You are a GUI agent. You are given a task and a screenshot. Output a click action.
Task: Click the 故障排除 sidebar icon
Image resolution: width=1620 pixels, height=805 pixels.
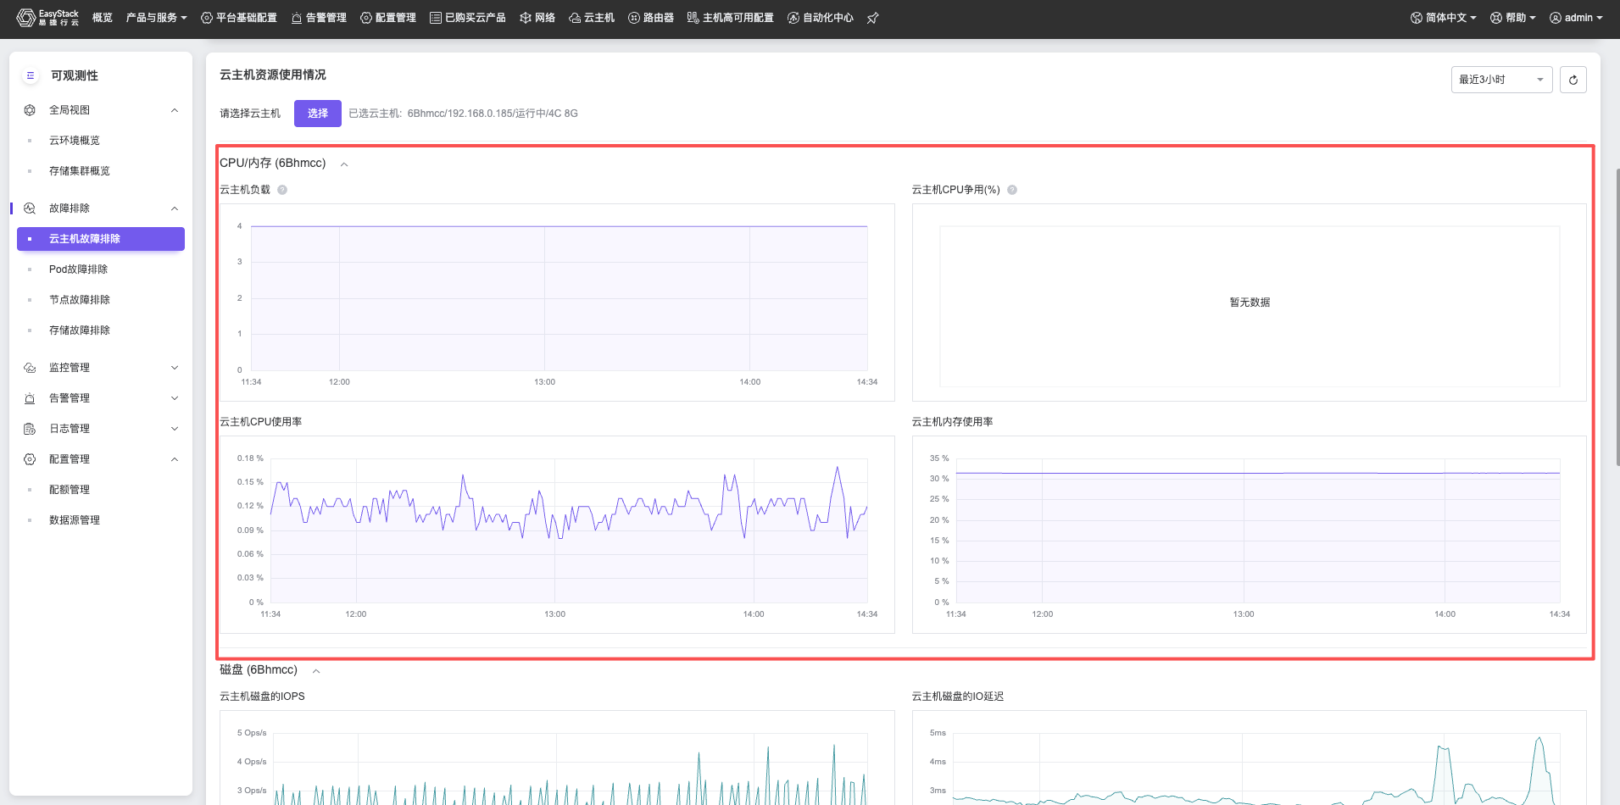30,208
